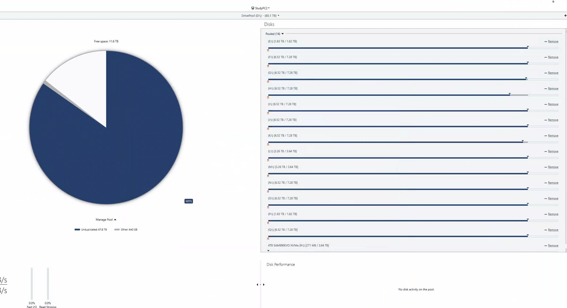
Task: Click the Disk Performance heading
Action: coord(281,264)
